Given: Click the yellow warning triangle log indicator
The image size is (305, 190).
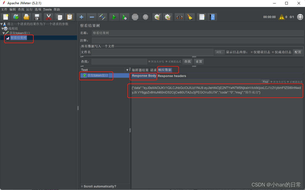Looking at the screenshot, I should [281, 17].
